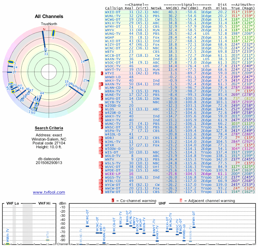
Task: Open the WUNL-TV callsign entry
Action: 113,16
